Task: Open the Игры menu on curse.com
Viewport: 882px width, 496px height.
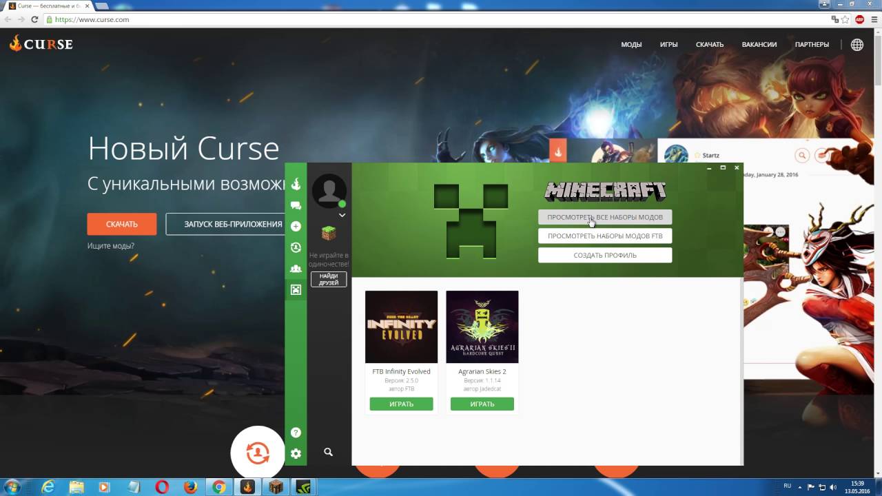Action: tap(668, 44)
